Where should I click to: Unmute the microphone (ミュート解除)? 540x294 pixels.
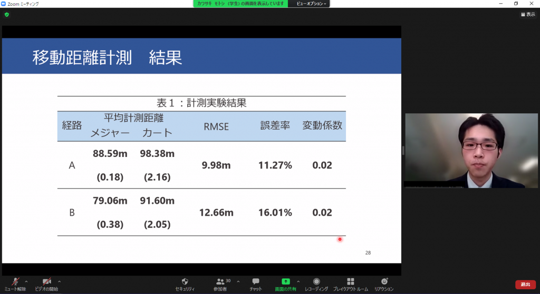pos(16,283)
